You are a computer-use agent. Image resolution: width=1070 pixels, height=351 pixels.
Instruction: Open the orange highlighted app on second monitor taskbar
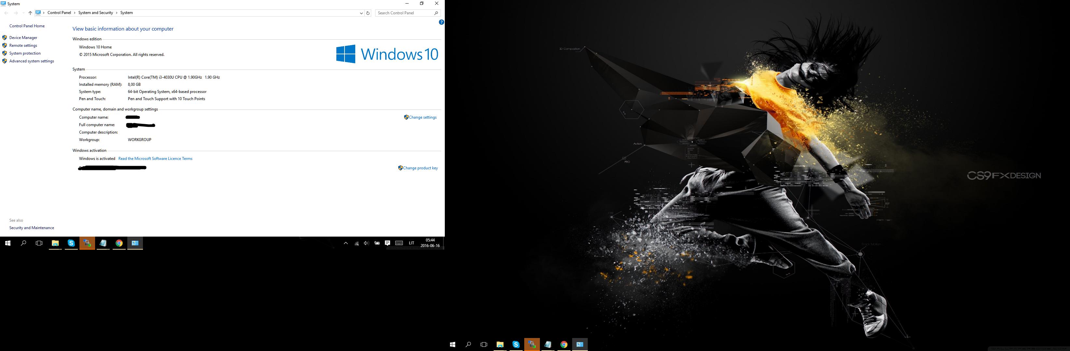pyautogui.click(x=532, y=344)
